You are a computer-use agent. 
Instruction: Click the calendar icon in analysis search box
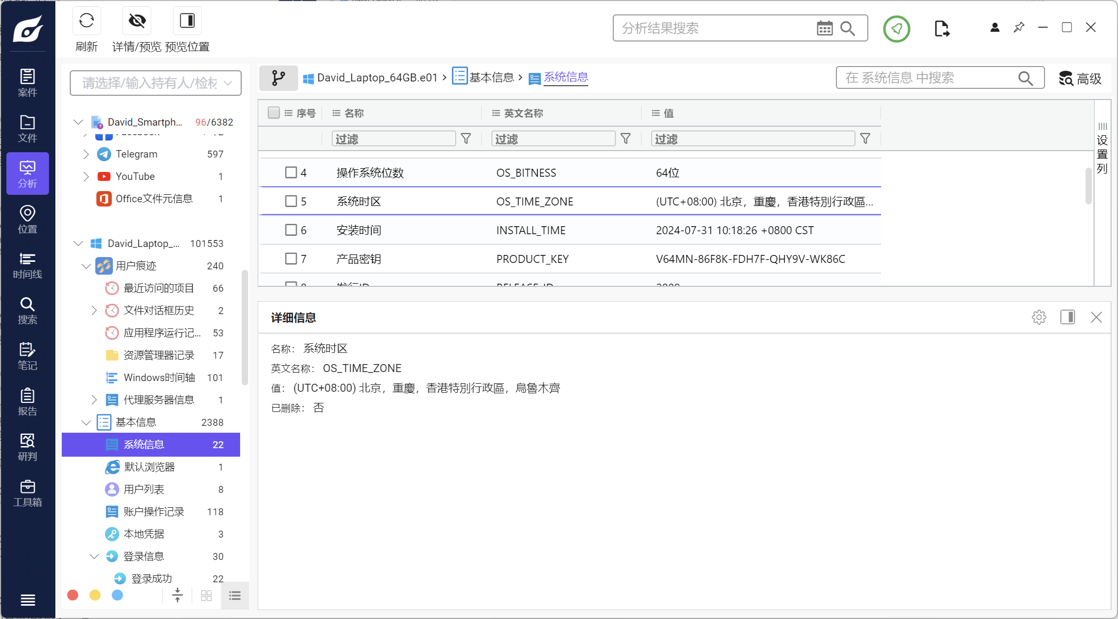[x=825, y=28]
